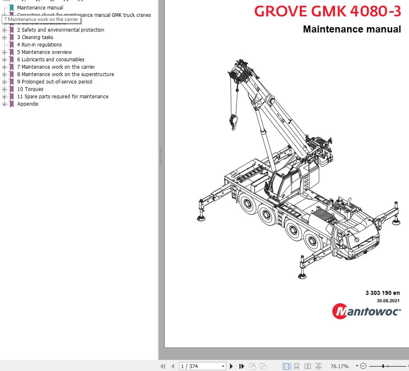Expand 8 Maintenance work on the superstructure
The width and height of the screenshot is (409, 371).
pos(4,74)
